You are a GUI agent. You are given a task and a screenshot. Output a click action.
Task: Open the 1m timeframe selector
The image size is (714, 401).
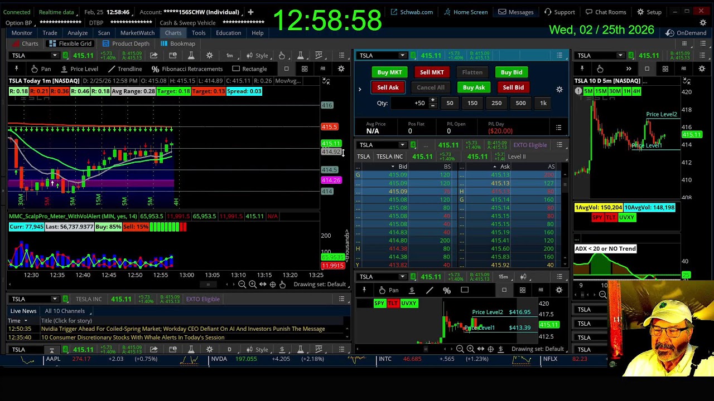pos(229,56)
